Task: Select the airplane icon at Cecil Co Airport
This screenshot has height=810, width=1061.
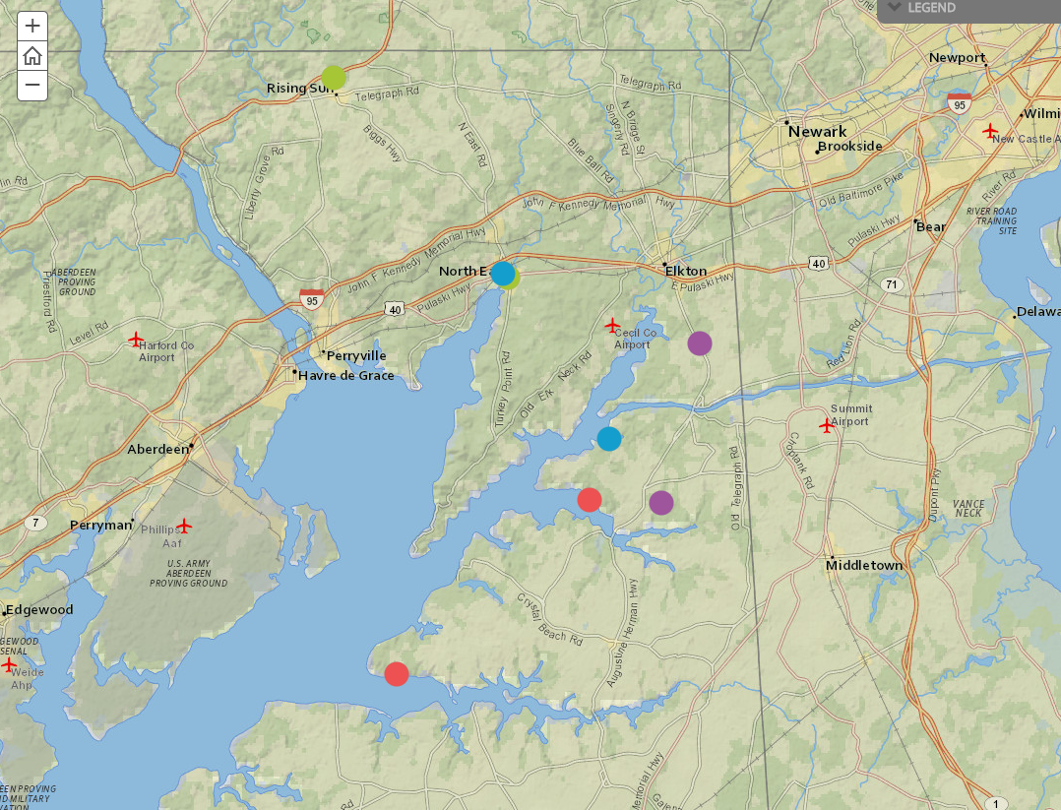Action: (611, 325)
